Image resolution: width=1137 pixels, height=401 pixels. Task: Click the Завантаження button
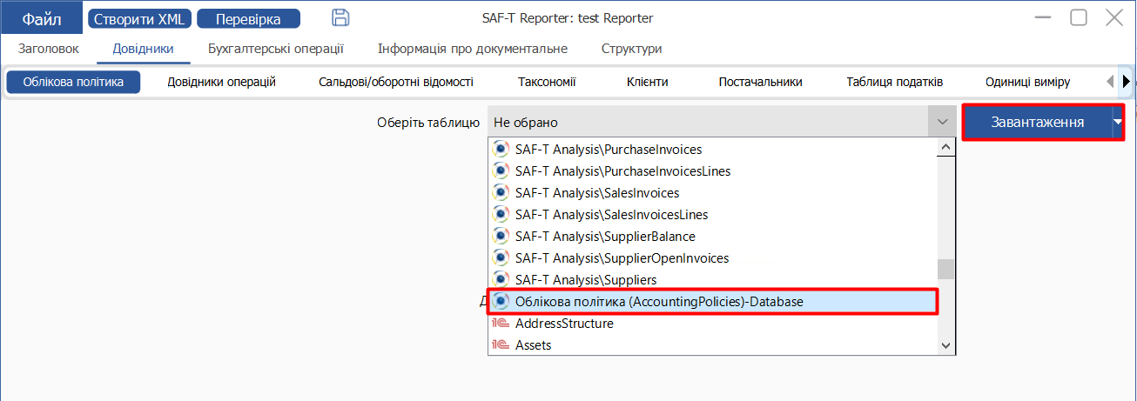1037,122
